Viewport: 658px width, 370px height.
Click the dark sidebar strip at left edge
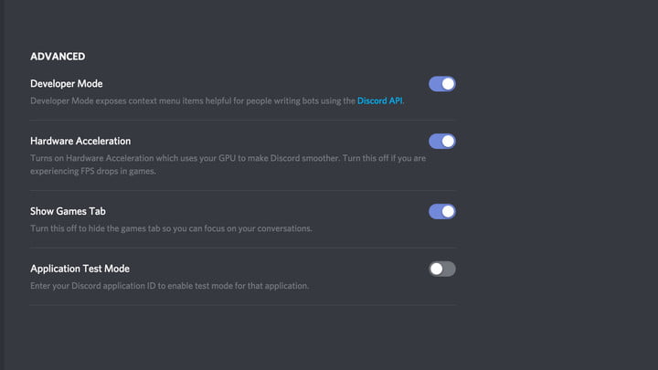click(x=2, y=185)
